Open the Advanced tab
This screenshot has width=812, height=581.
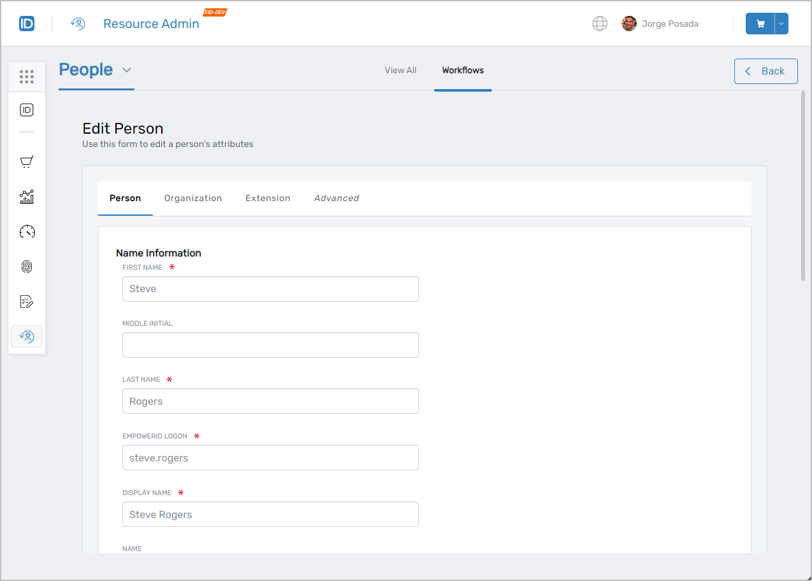click(336, 199)
